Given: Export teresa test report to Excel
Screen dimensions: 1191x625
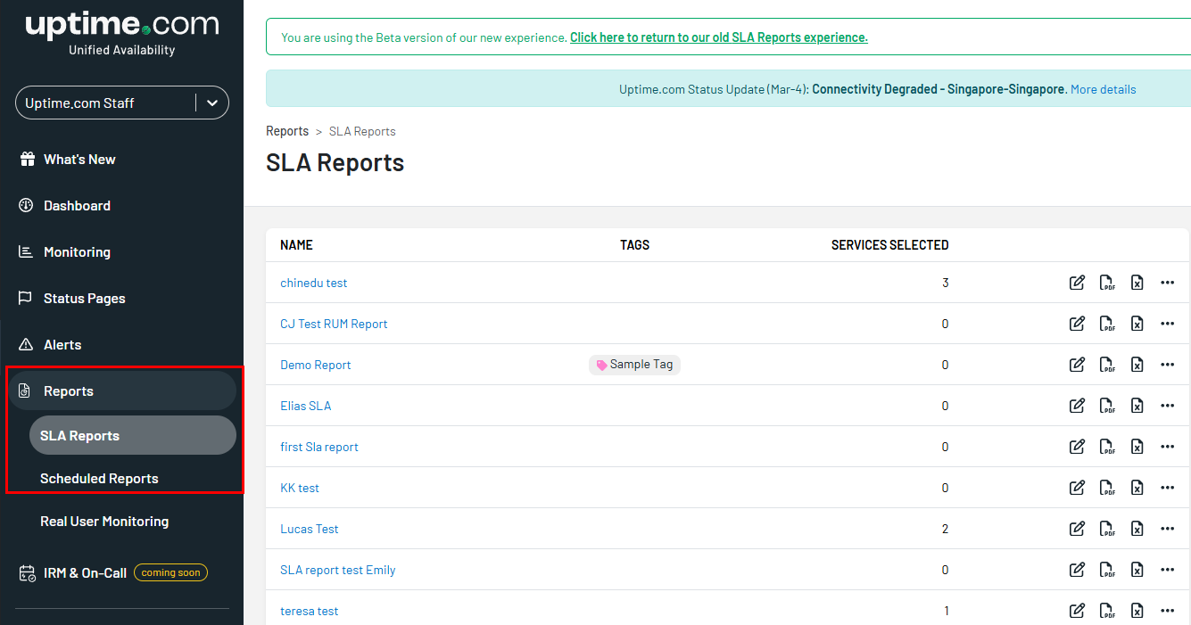Looking at the screenshot, I should click(1137, 611).
